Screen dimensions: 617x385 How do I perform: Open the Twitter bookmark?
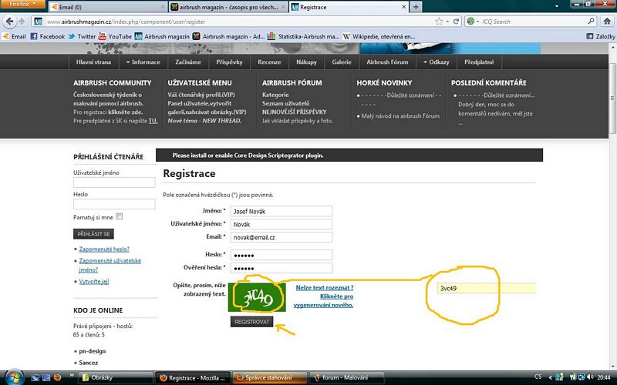point(81,36)
